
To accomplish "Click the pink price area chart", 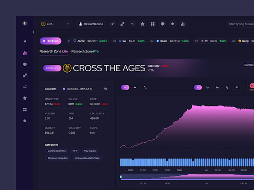I will pos(187,126).
